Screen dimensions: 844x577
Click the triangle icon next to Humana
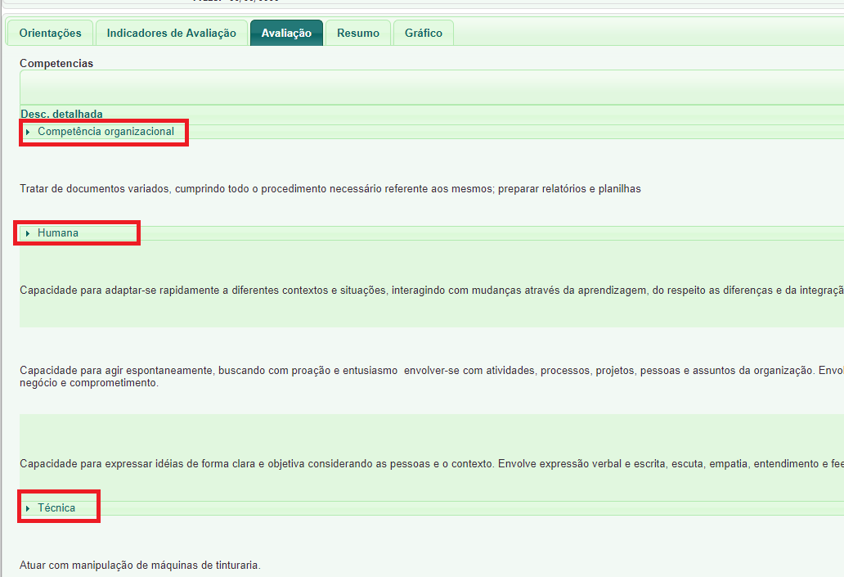[x=28, y=233]
